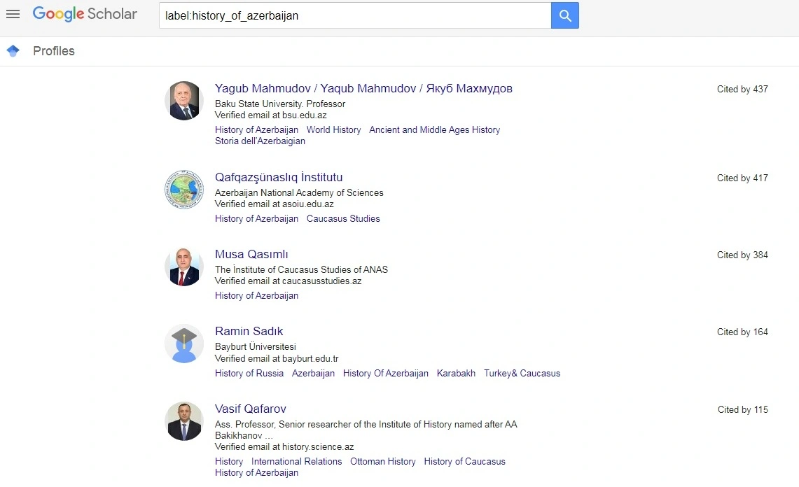
Task: Open the Musa Qasımlı name link
Action: coord(251,255)
